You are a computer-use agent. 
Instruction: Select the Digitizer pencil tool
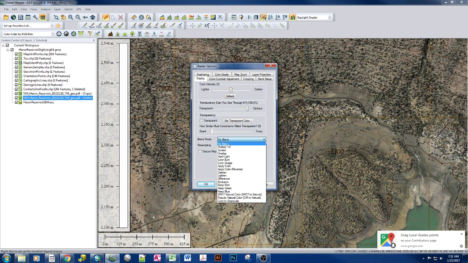[106, 18]
